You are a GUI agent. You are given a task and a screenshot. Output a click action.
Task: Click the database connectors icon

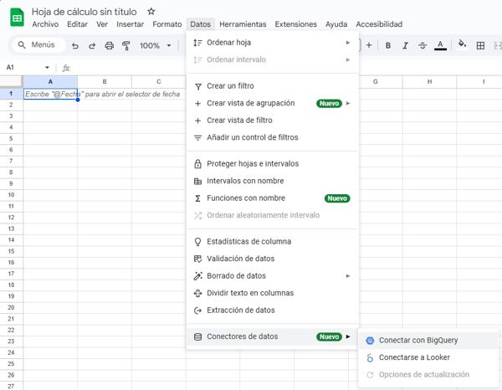[x=197, y=336]
